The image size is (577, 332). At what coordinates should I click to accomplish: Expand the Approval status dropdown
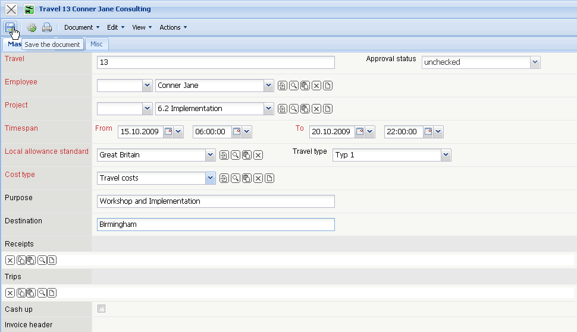535,62
